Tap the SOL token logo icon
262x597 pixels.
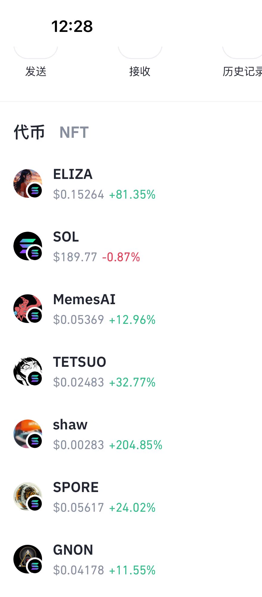pos(28,246)
